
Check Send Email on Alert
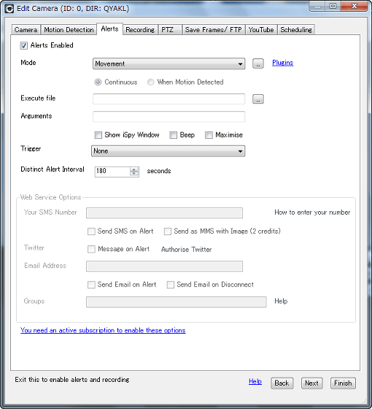point(91,285)
